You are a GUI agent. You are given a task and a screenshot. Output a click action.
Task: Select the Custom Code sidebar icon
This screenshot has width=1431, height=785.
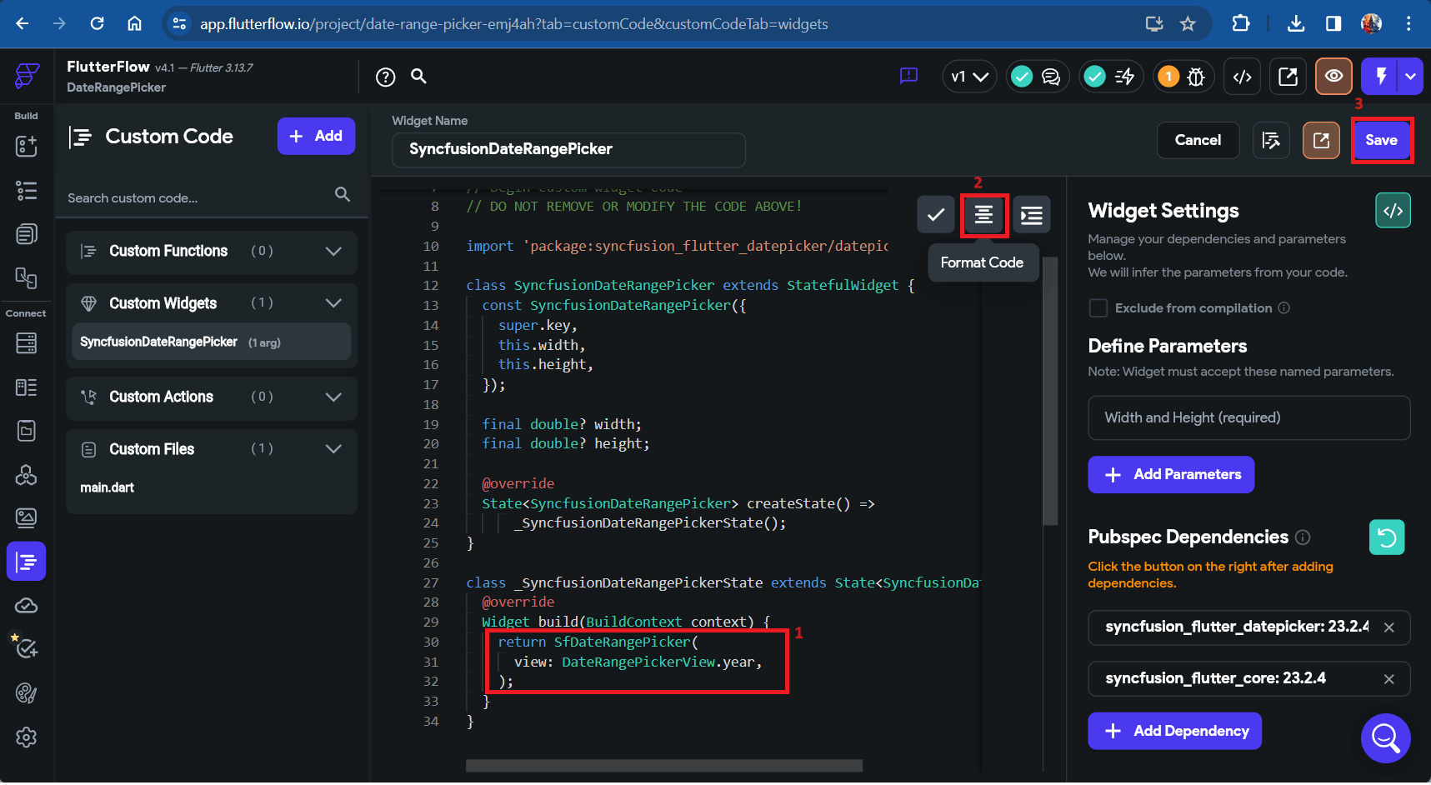point(26,562)
